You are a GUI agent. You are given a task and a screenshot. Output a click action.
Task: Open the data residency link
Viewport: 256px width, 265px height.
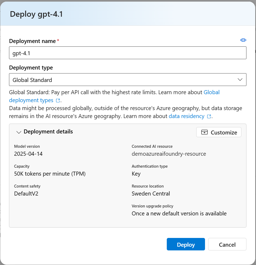186,116
